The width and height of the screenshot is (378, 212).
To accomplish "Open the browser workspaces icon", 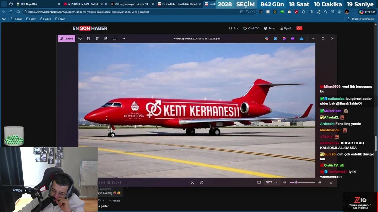I will (x=11, y=4).
